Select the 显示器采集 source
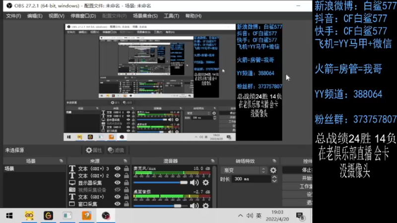Viewport: 397px width, 223px height. coord(90,183)
